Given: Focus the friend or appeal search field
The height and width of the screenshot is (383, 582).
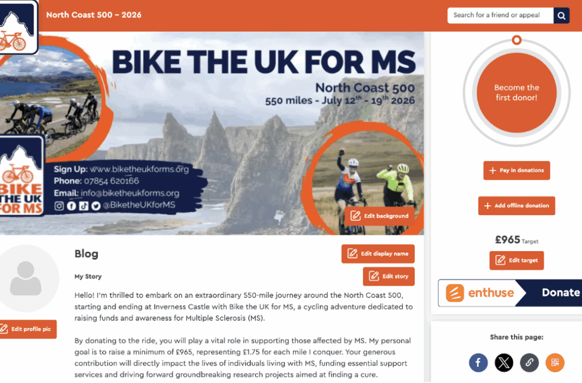Looking at the screenshot, I should click(500, 15).
